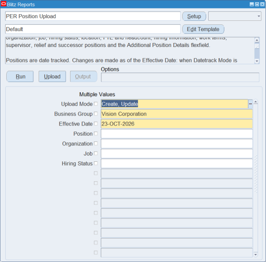Image resolution: width=266 pixels, height=262 pixels.
Task: Toggle Effective Date multiple values checkbox
Action: (x=96, y=124)
